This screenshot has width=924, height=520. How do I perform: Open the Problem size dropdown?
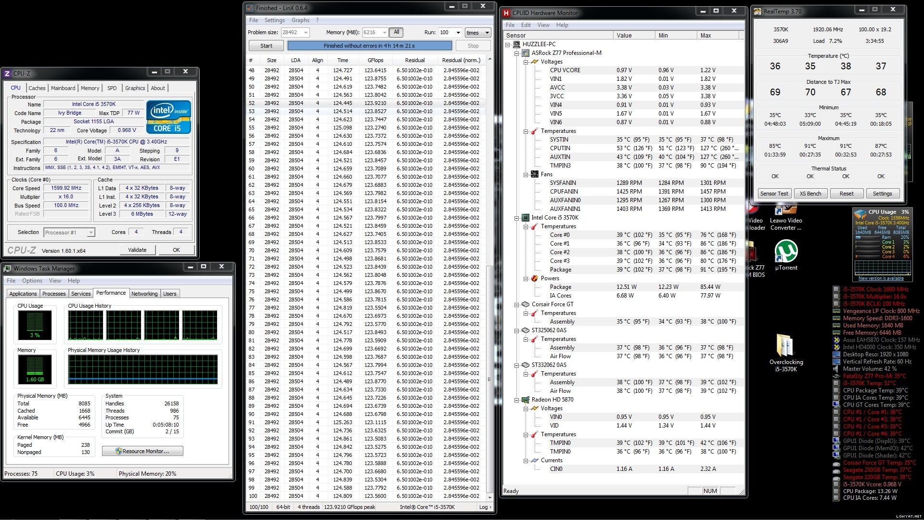(306, 33)
